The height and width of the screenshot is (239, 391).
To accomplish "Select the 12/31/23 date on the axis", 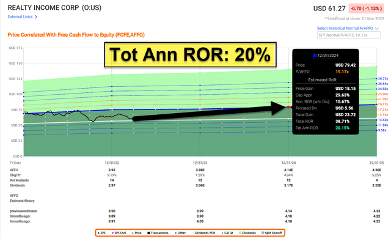I will [200, 163].
